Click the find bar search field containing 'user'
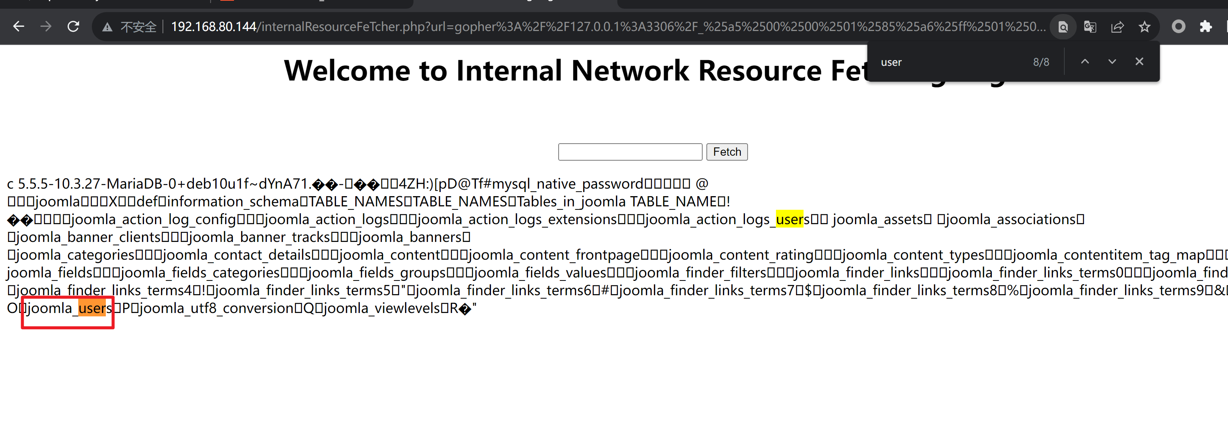The image size is (1228, 443). coord(951,62)
